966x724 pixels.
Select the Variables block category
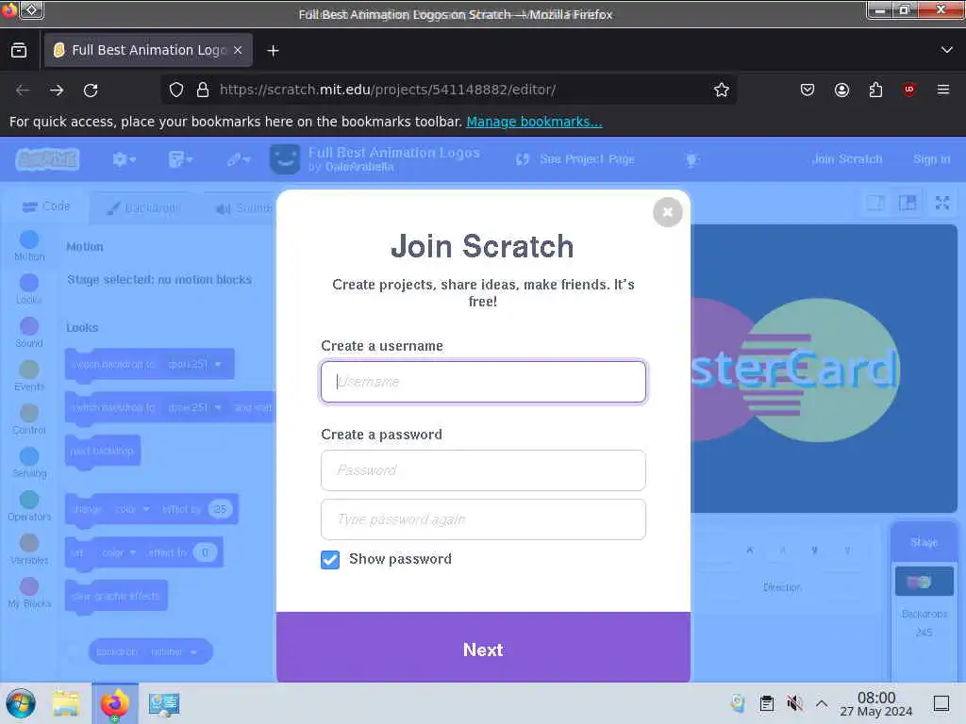[29, 550]
